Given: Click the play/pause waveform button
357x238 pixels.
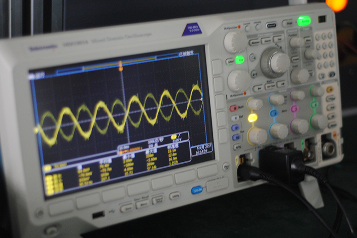Looking at the screenshot, I should pyautogui.click(x=255, y=74).
